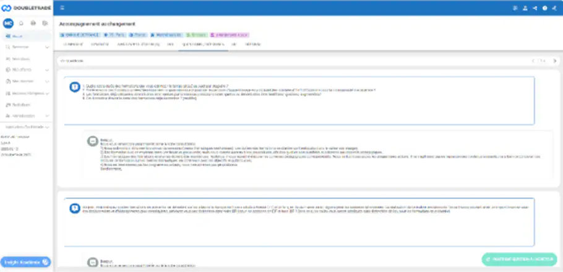Click the notification bell icon in sidebar
563x272 pixels.
click(x=22, y=23)
